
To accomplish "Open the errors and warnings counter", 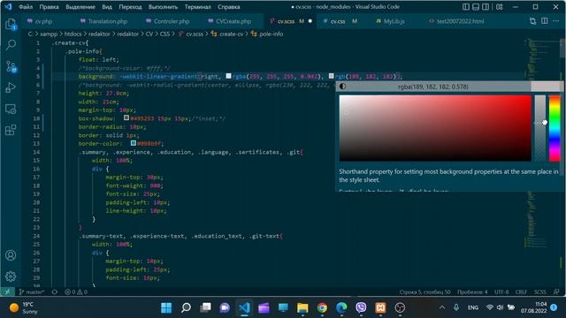I will [76, 292].
